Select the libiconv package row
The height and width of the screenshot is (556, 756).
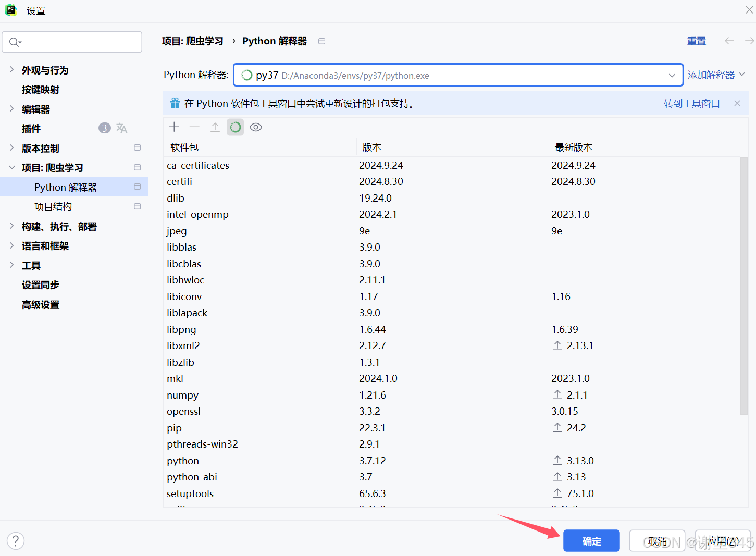[452, 296]
